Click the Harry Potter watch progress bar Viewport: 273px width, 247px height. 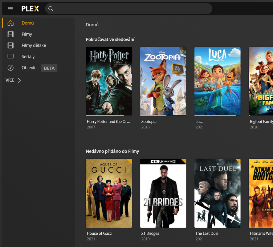pyautogui.click(x=109, y=115)
